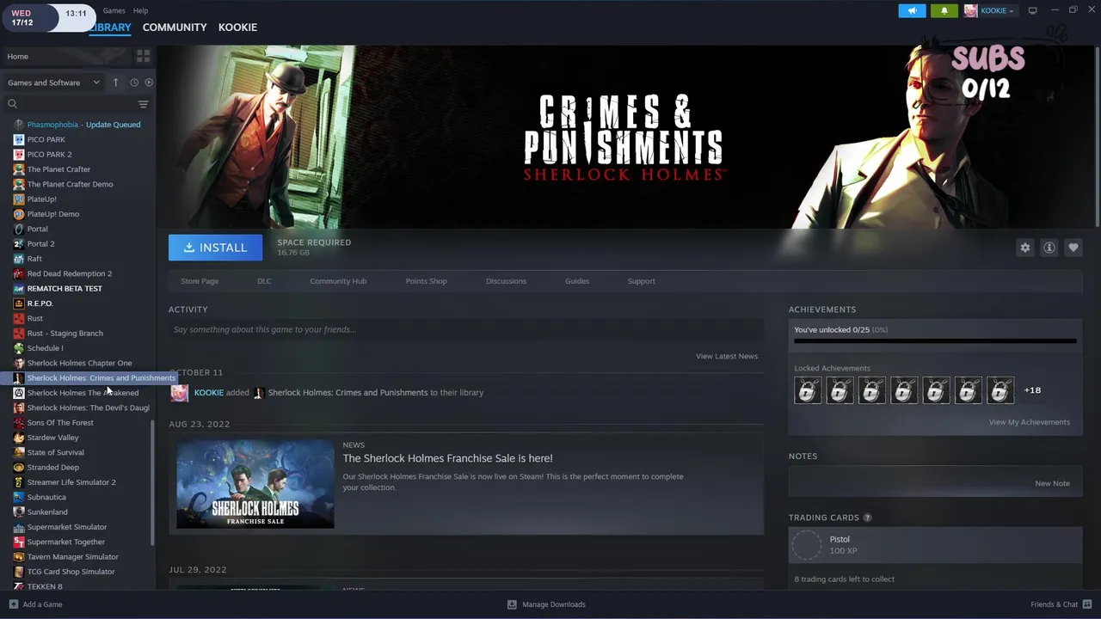The image size is (1101, 619).
Task: Go to library Home
Action: (17, 56)
